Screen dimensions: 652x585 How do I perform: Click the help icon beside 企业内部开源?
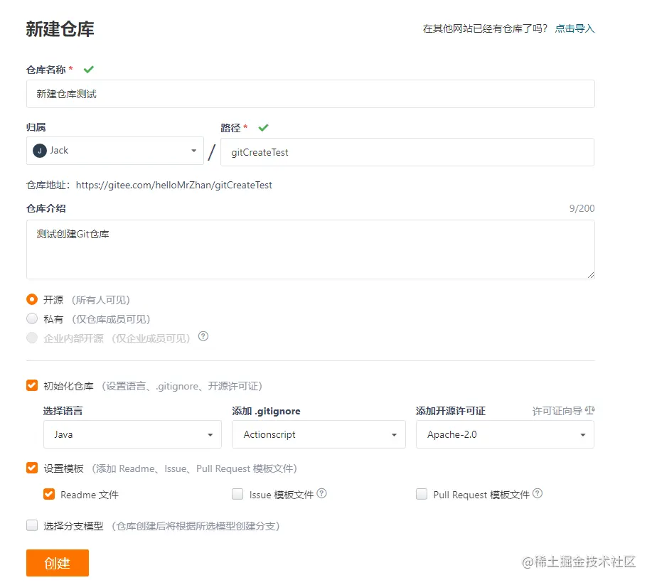(x=203, y=336)
